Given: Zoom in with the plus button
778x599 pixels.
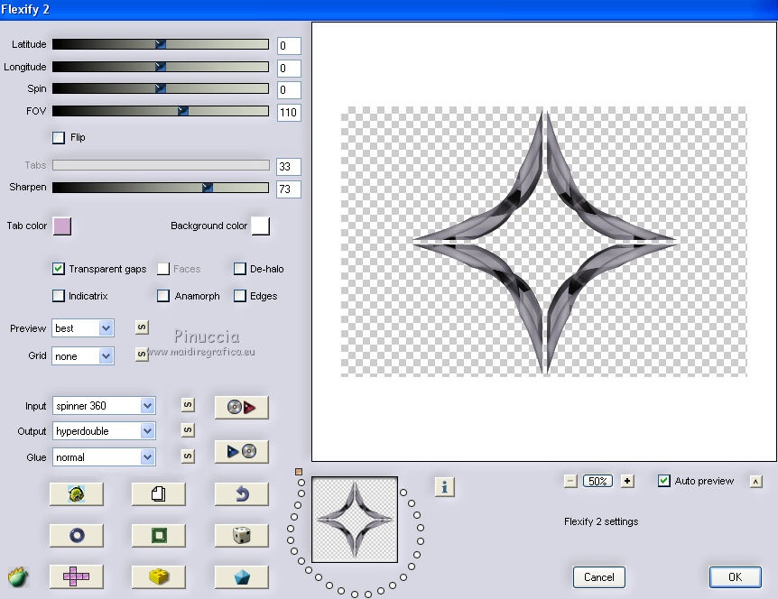Looking at the screenshot, I should 627,481.
